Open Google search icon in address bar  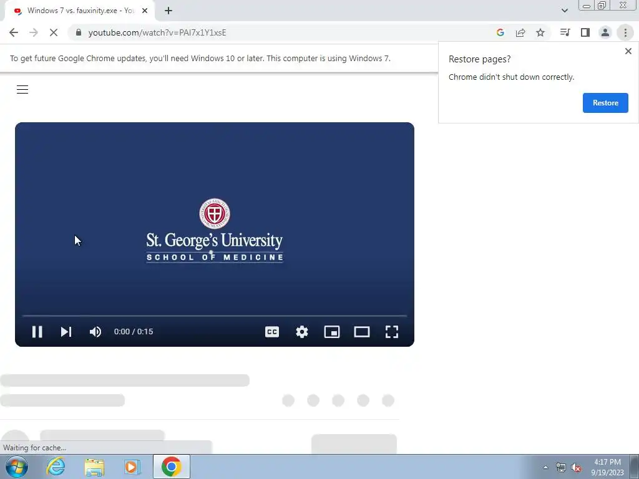pyautogui.click(x=500, y=32)
